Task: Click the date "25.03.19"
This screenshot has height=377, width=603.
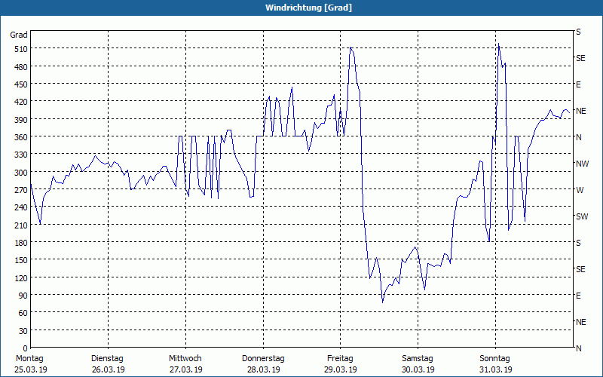Action: coord(31,370)
